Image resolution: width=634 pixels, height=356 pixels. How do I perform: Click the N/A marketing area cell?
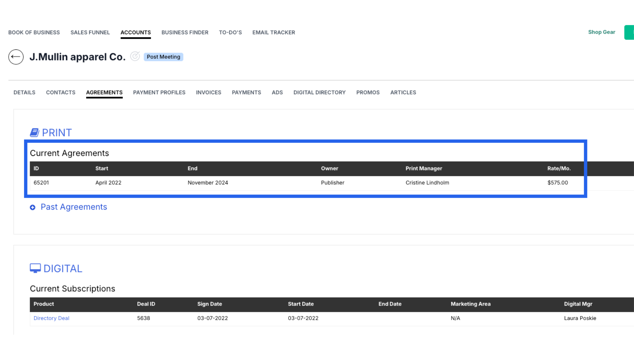[455, 318]
